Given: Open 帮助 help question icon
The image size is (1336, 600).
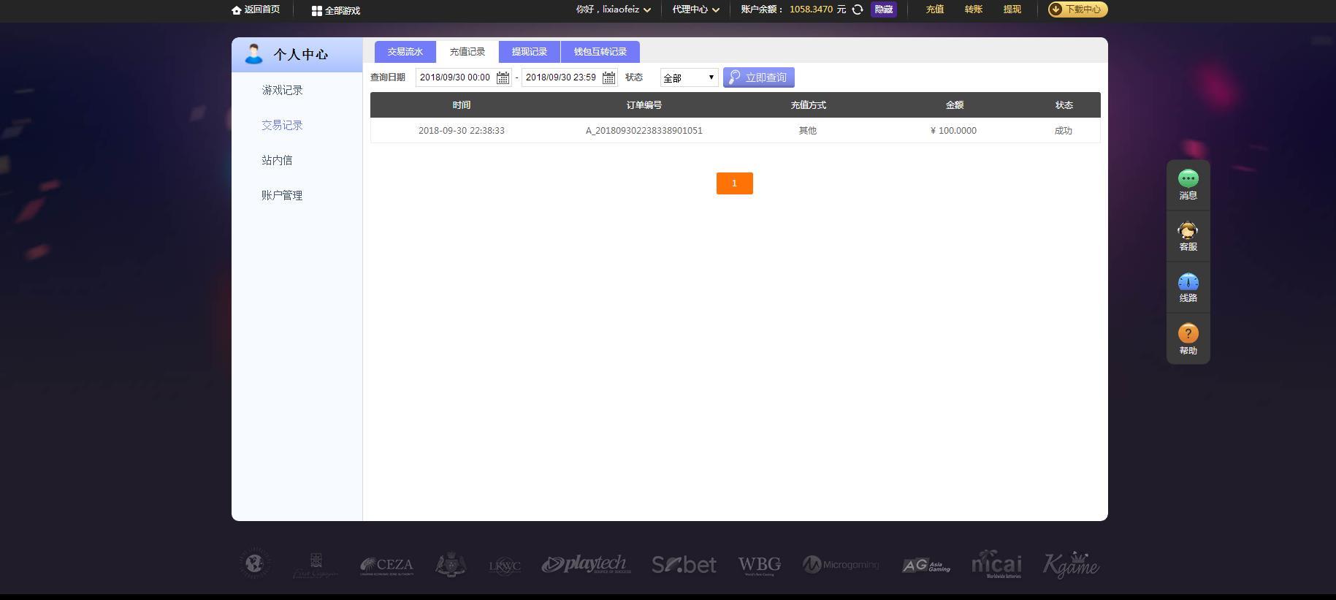Looking at the screenshot, I should 1188,334.
